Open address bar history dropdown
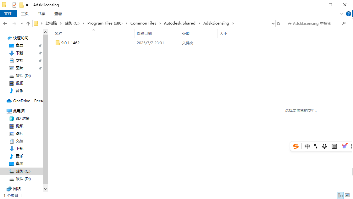 pos(273,23)
